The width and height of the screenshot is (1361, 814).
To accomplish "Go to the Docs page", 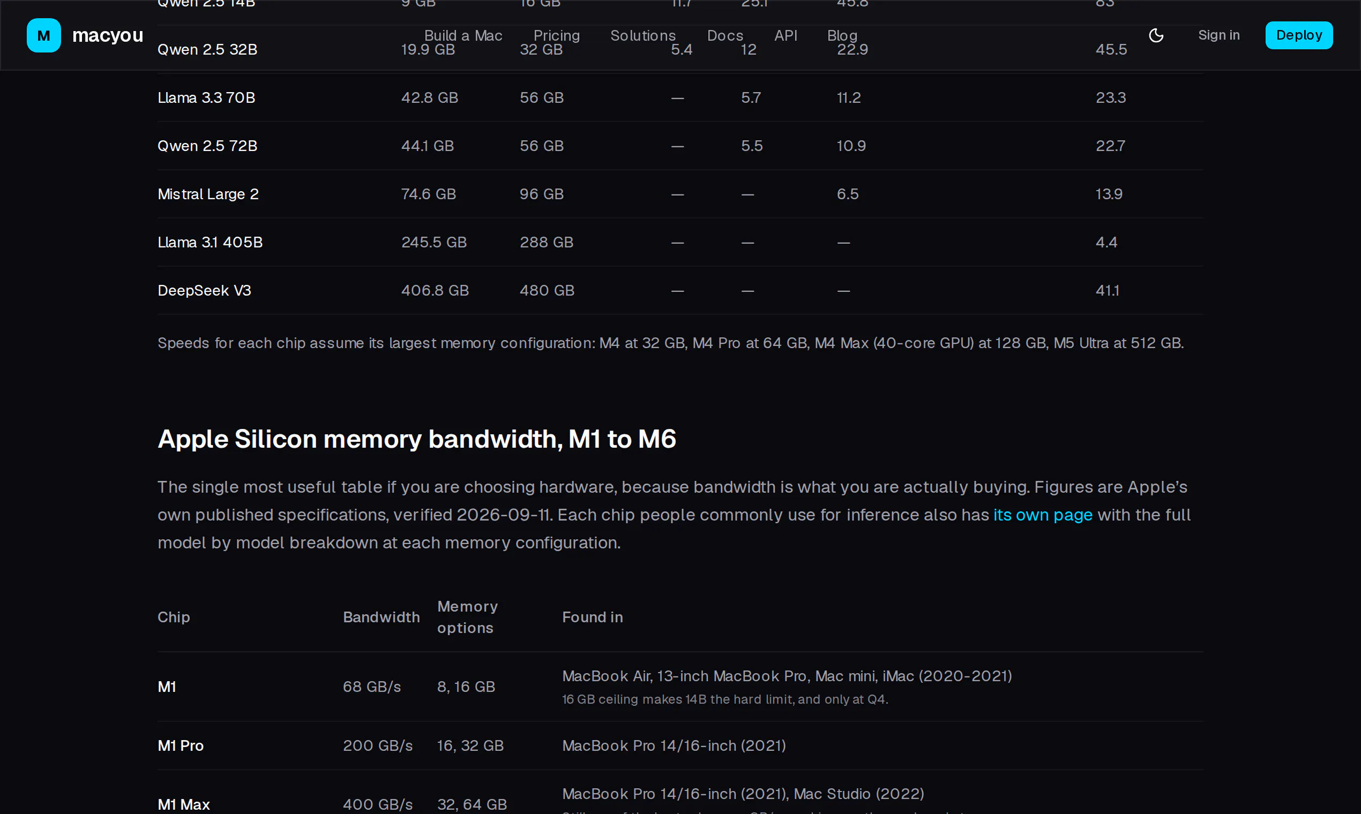I will [725, 36].
